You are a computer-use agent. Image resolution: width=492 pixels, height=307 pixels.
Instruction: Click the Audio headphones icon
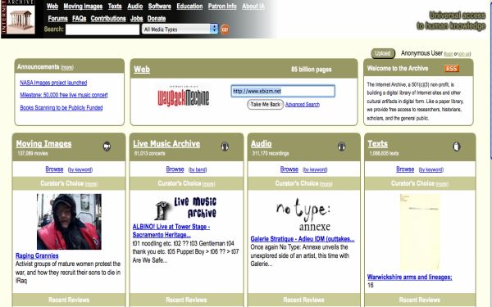[x=342, y=147]
